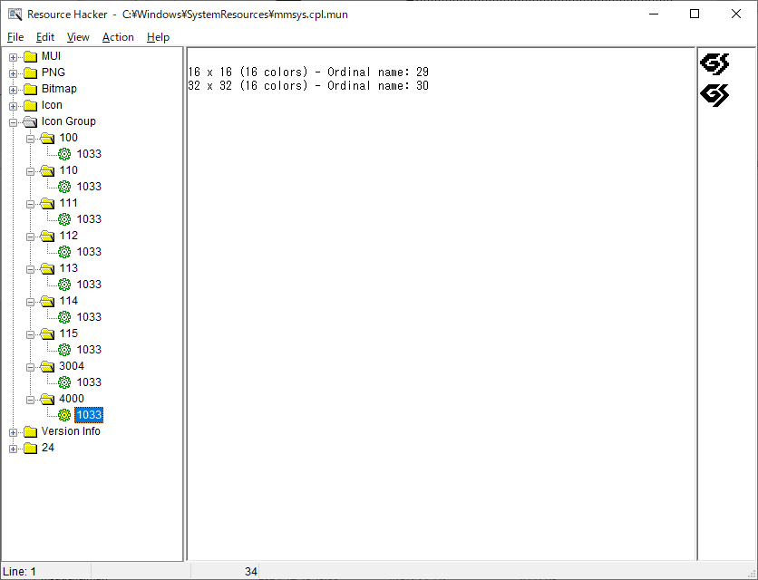Open the Action menu
This screenshot has width=758, height=580.
118,37
